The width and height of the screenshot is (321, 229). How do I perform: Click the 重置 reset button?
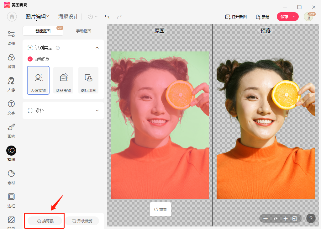click(x=160, y=209)
